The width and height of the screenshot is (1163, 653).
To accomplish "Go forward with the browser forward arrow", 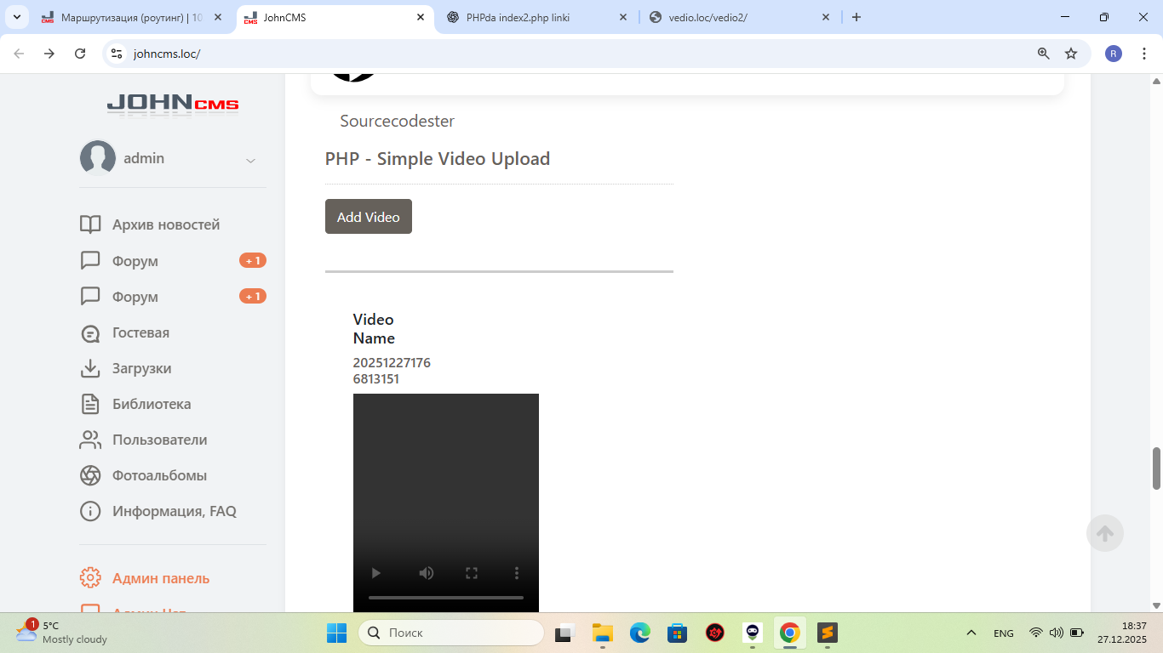I will point(49,54).
